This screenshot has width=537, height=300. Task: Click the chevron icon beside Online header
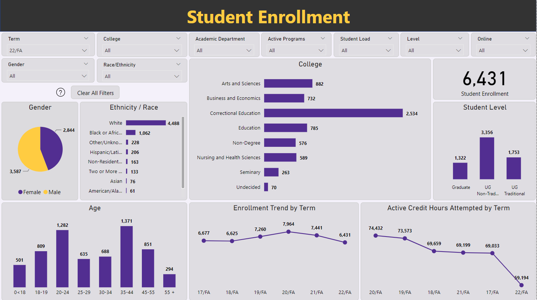click(x=527, y=38)
